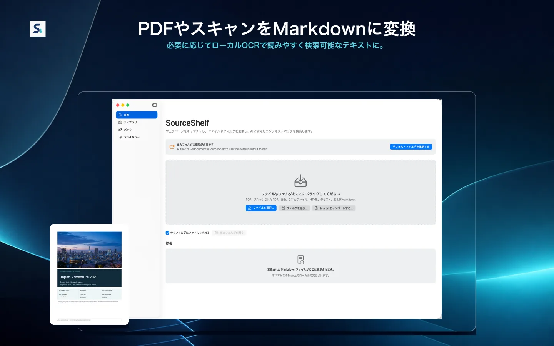Uncheck サブフォルダにファイルを含める checkbox

point(167,233)
